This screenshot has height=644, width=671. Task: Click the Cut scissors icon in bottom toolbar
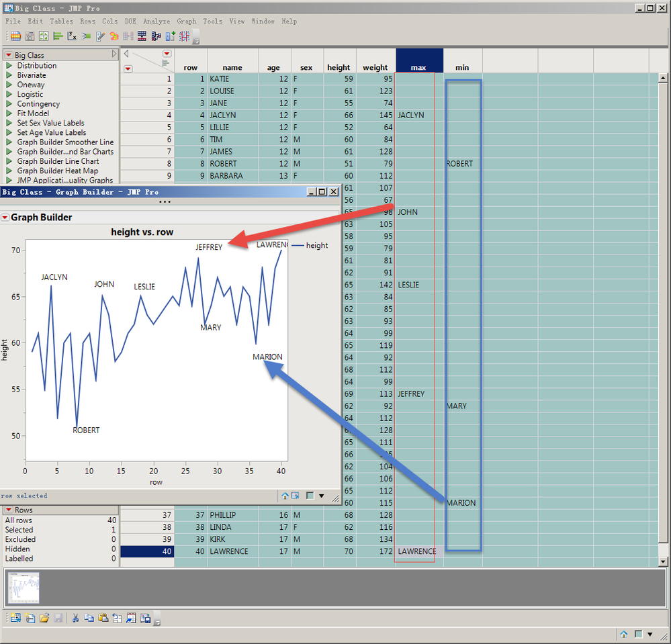click(76, 618)
